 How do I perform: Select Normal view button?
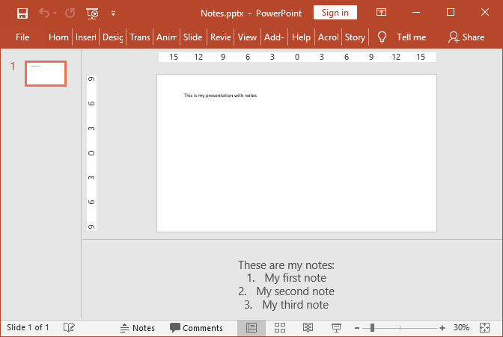251,328
